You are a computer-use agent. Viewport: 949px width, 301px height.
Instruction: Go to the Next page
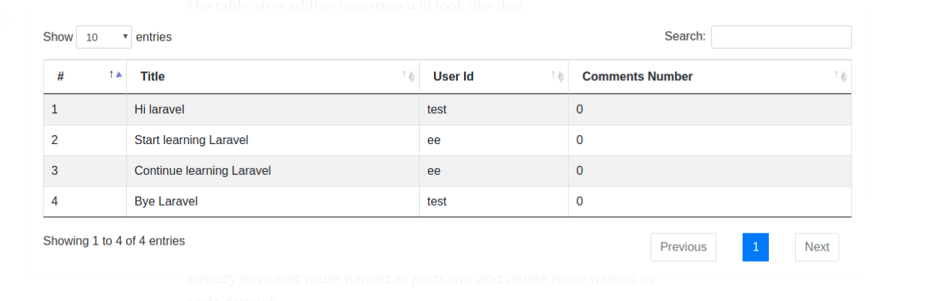817,247
